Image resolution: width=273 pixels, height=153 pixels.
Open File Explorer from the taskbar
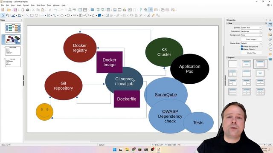click(x=127, y=150)
